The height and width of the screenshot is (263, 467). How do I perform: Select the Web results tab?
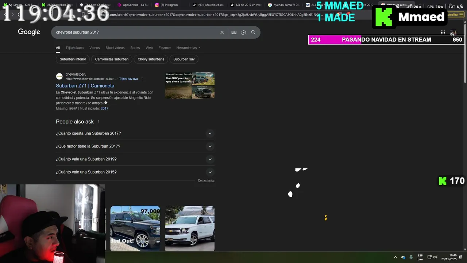point(149,48)
